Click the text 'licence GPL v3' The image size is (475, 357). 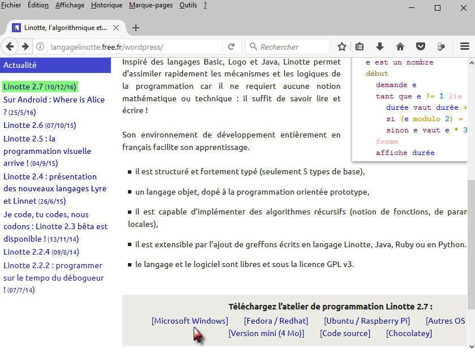pyautogui.click(x=326, y=264)
